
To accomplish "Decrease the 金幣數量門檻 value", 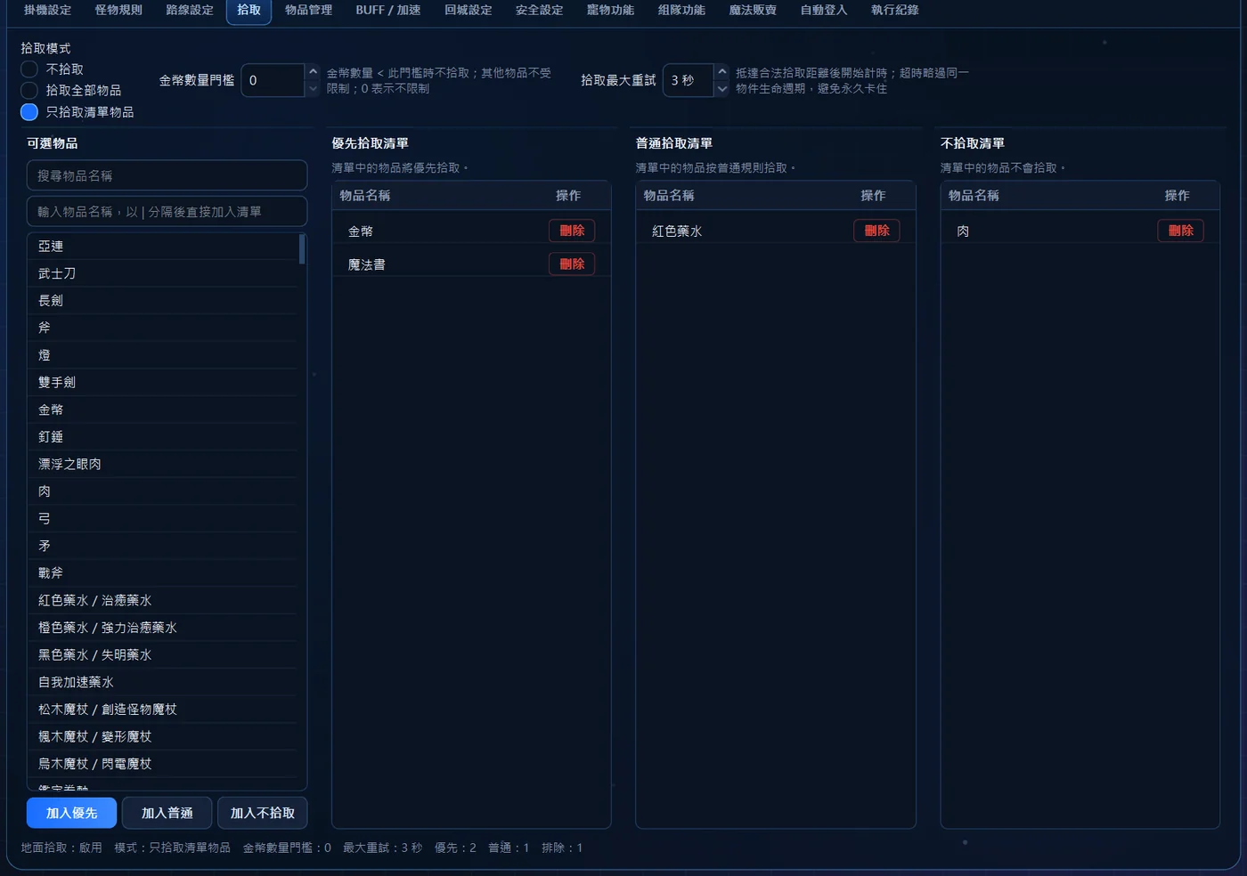I will 313,88.
